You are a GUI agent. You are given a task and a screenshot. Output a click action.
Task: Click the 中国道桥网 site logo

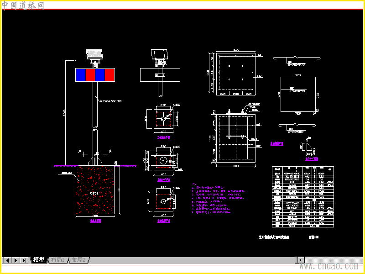tap(23, 5)
